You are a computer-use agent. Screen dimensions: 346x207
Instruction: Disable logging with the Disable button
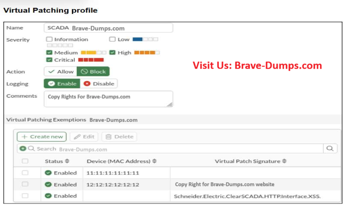[x=99, y=83]
